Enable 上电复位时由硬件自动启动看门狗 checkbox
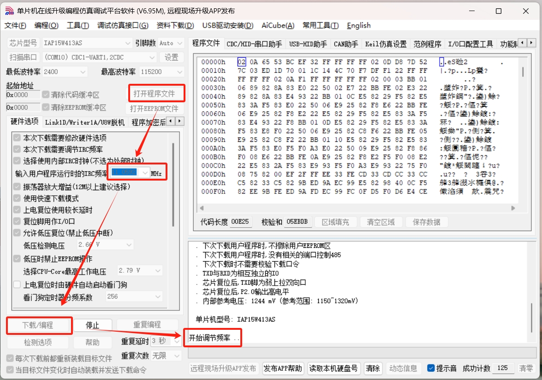The height and width of the screenshot is (380, 542). pos(17,285)
